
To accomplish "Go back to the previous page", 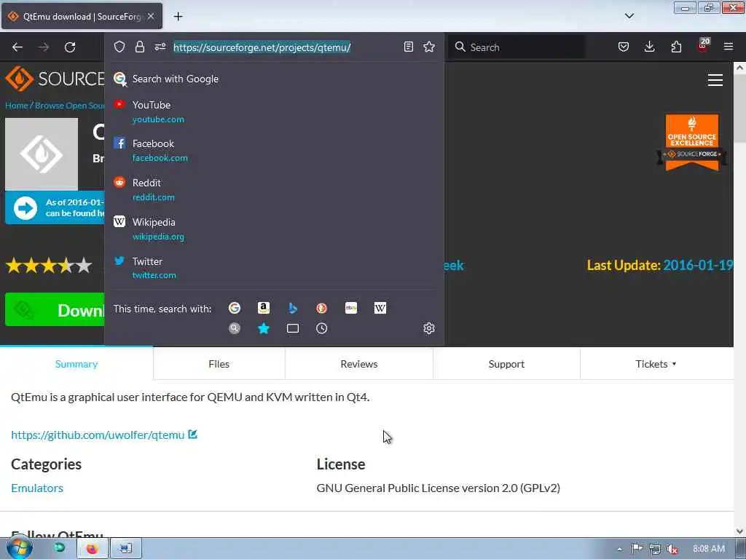I will (x=17, y=47).
